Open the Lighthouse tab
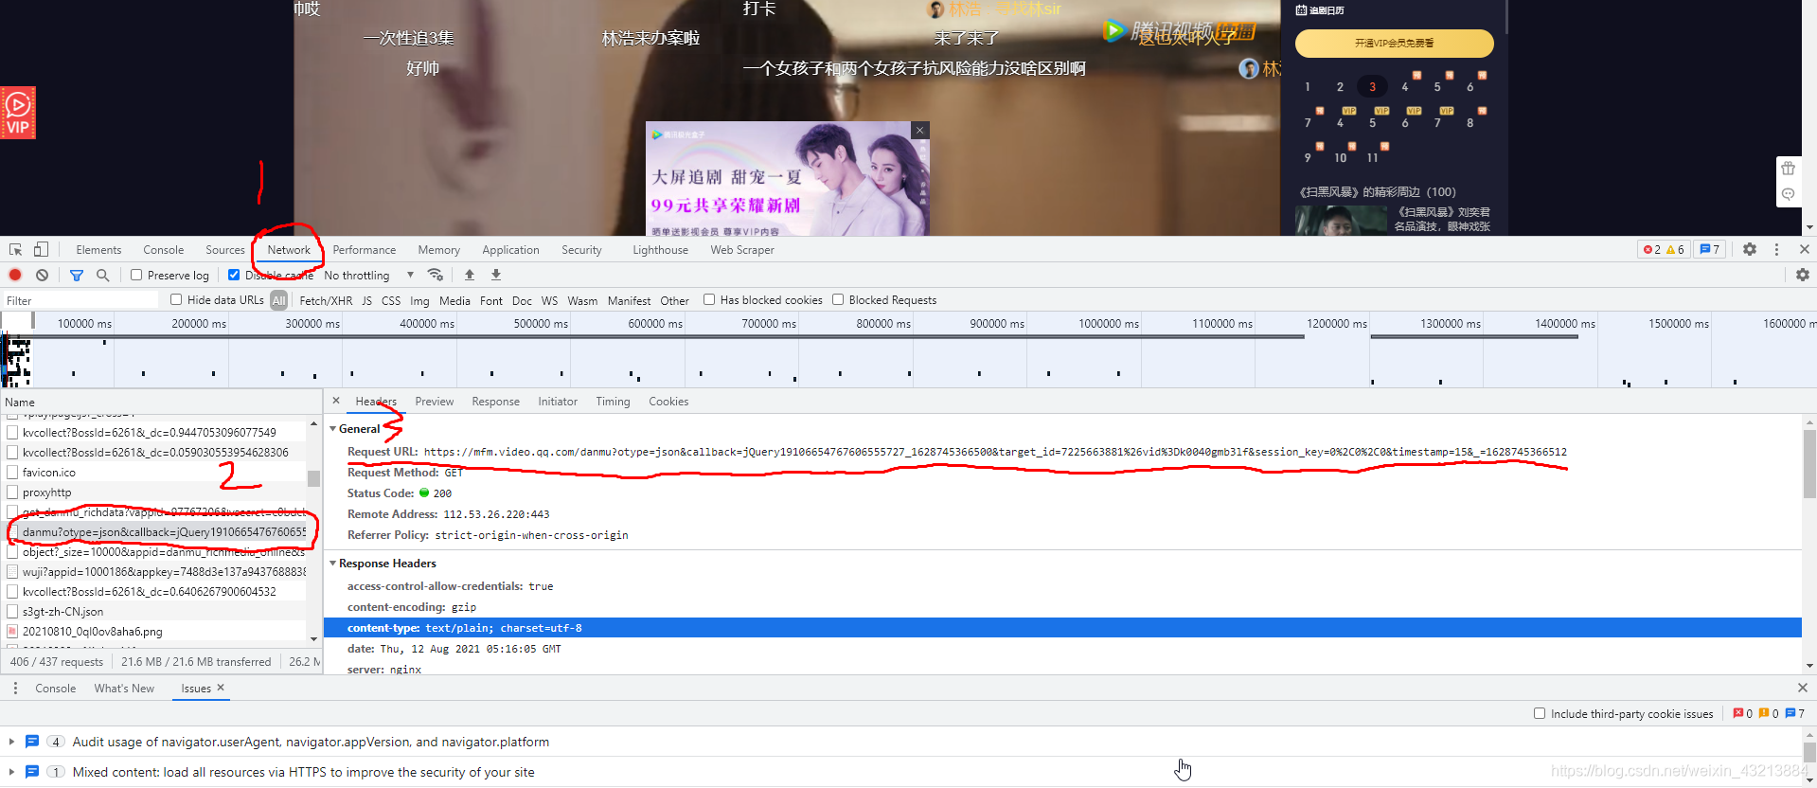 660,250
